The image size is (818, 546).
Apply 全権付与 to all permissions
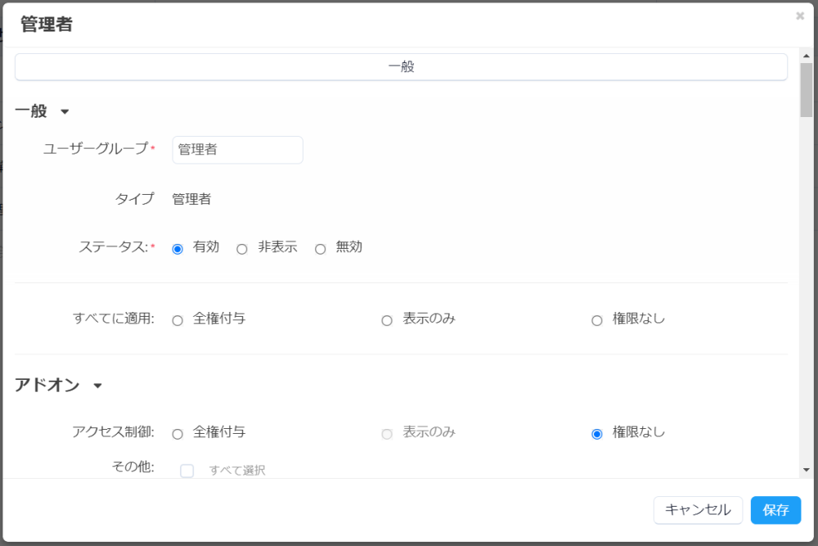178,321
